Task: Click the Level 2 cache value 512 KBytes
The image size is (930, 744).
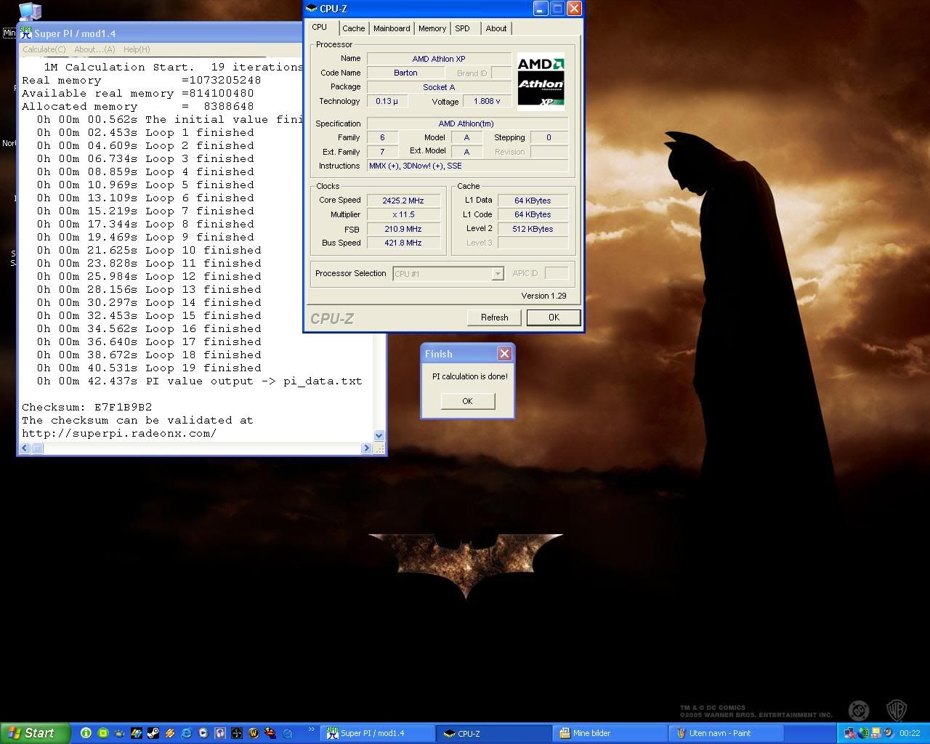Action: coord(533,229)
